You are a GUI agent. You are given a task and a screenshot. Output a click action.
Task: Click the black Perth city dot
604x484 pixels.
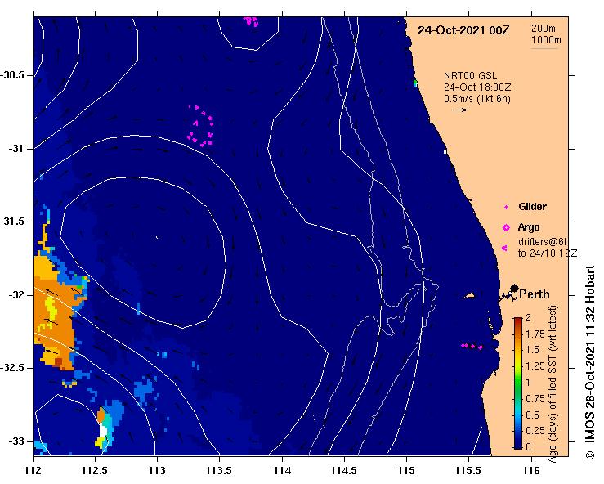click(514, 289)
